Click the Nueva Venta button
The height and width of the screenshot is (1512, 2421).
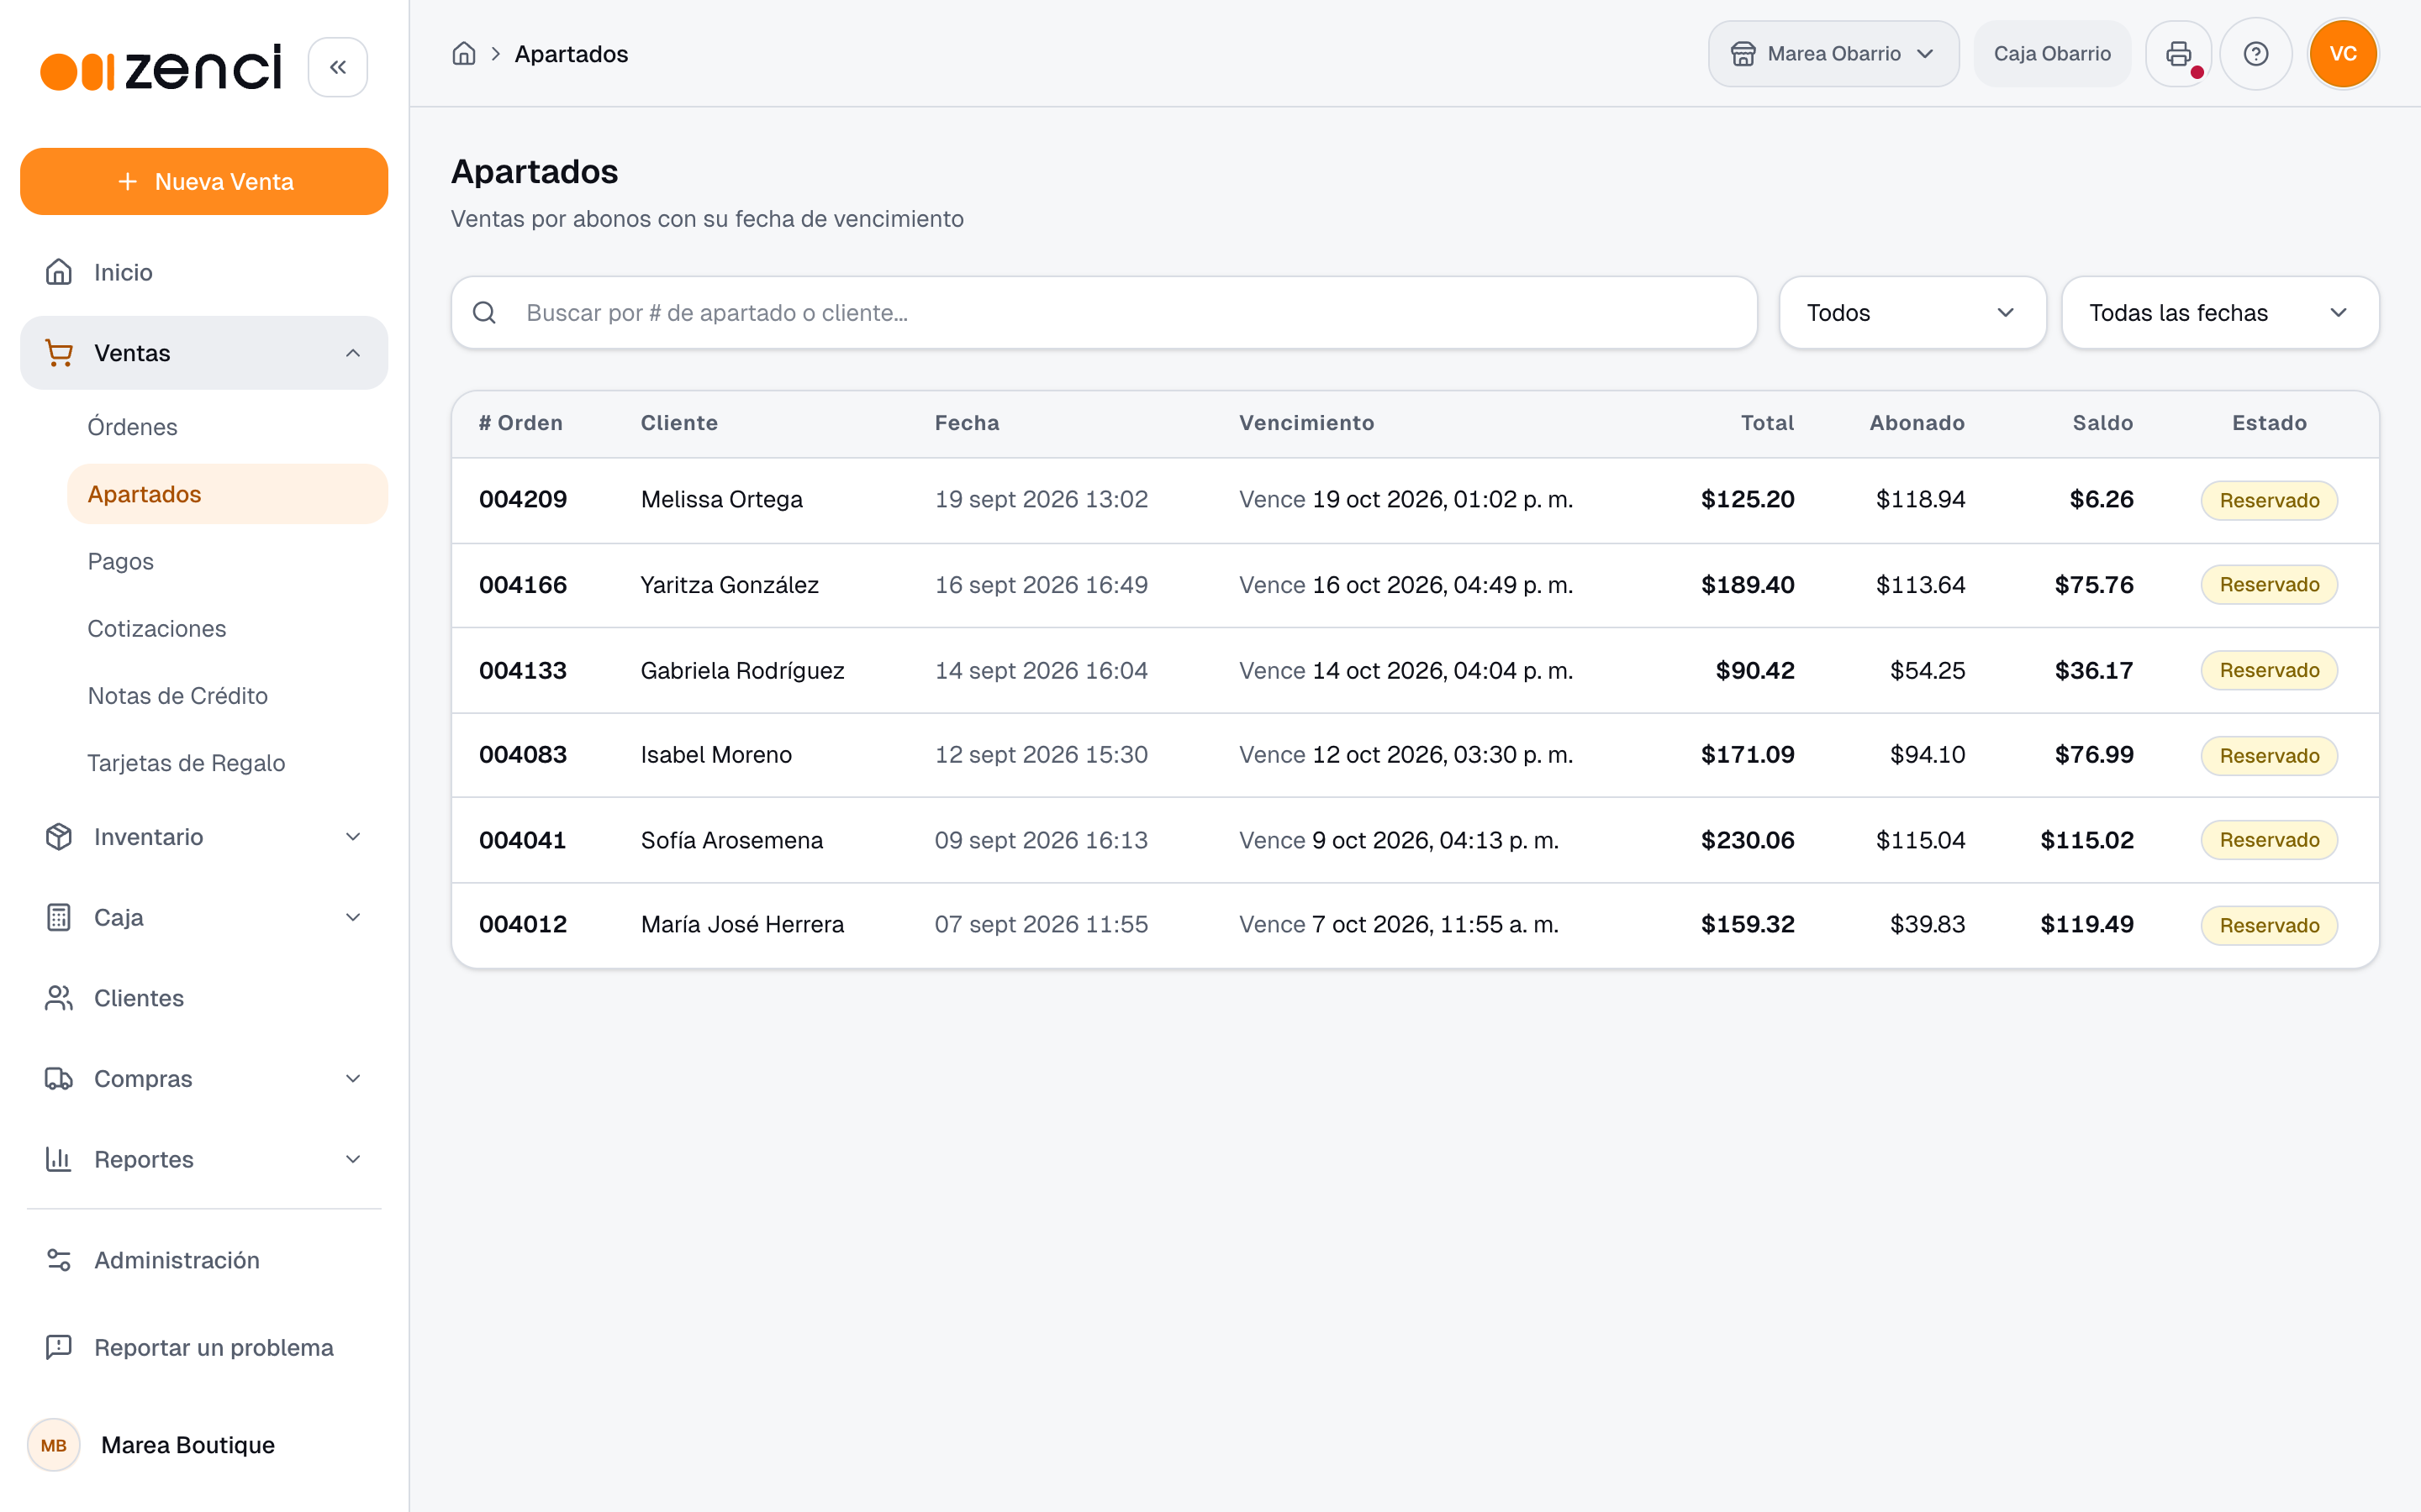204,182
